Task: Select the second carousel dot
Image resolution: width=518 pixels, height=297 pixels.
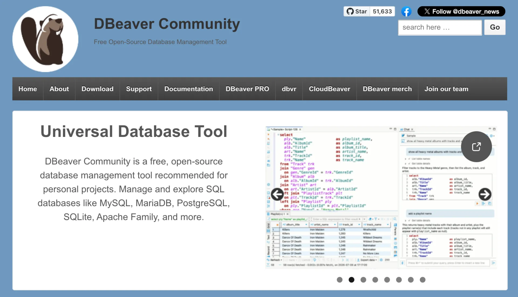Action: point(352,280)
